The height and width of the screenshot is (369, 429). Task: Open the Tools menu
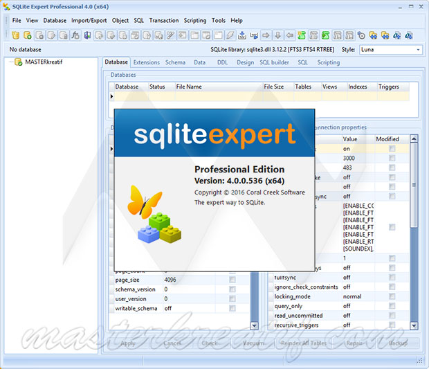[219, 21]
